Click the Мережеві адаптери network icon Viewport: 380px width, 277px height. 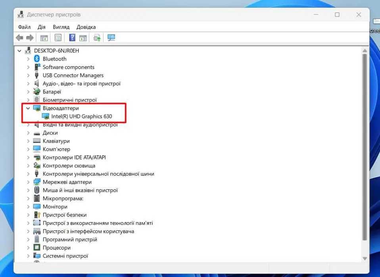[x=37, y=182]
